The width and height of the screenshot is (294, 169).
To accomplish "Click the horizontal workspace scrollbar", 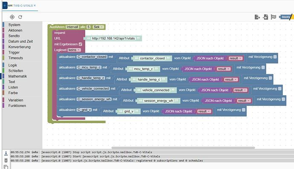I will tap(183, 148).
